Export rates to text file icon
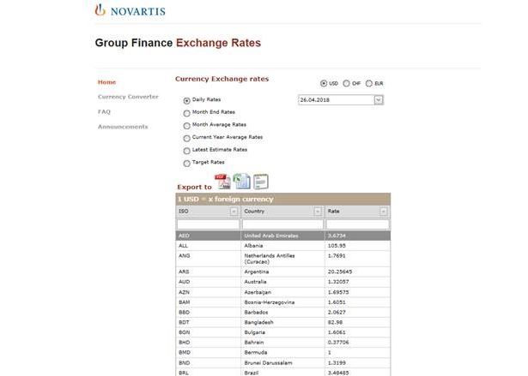 (x=261, y=182)
